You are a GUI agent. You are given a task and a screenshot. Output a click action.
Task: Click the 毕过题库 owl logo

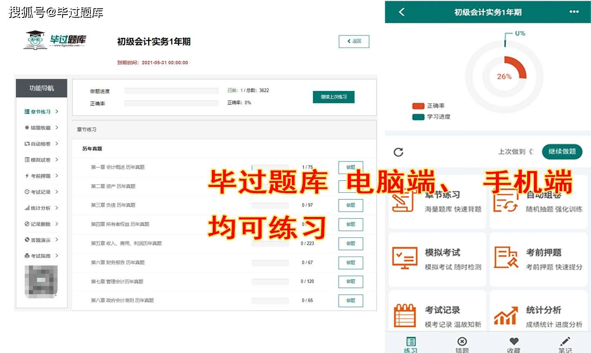coord(55,40)
